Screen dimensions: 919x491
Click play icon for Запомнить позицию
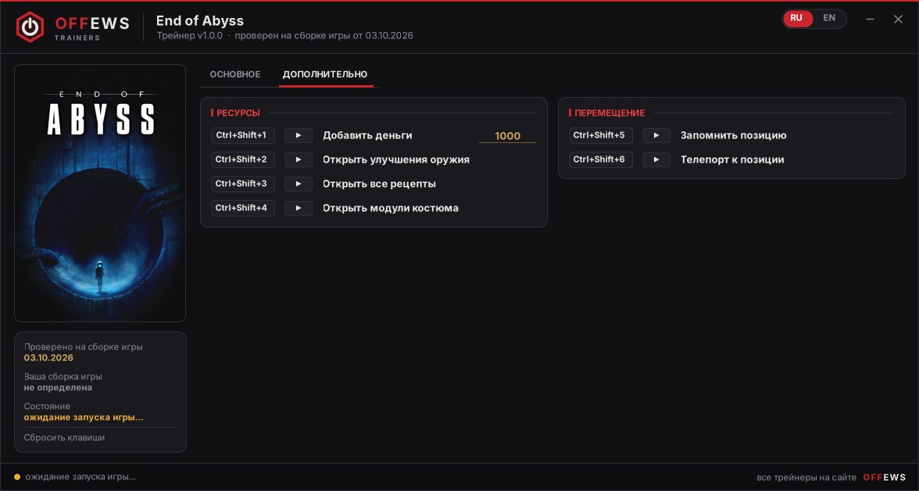(x=656, y=135)
